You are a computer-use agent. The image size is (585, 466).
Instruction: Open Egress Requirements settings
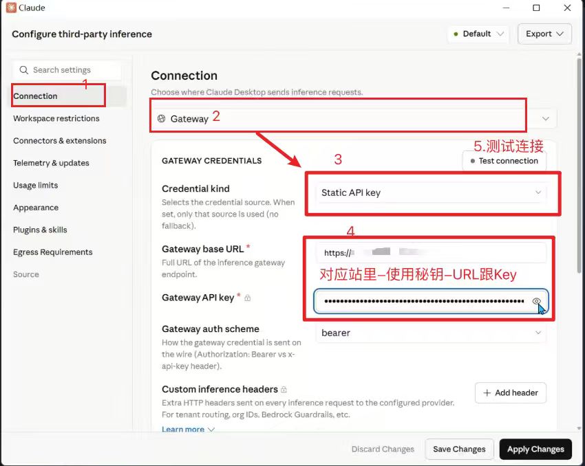pos(52,252)
